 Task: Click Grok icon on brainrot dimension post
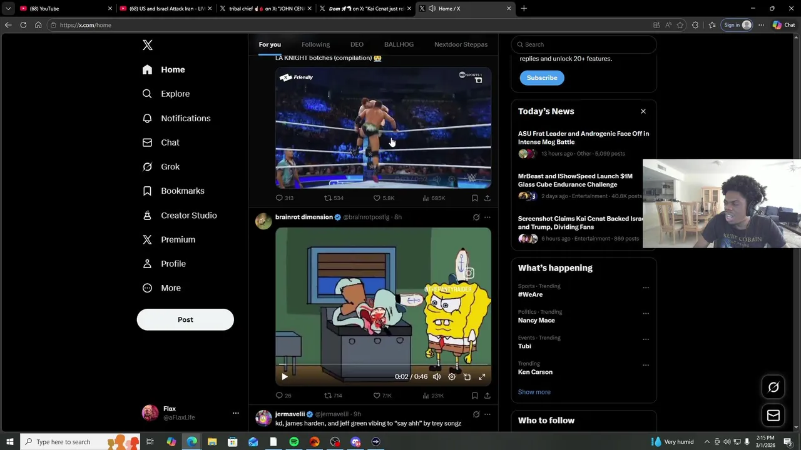point(476,217)
